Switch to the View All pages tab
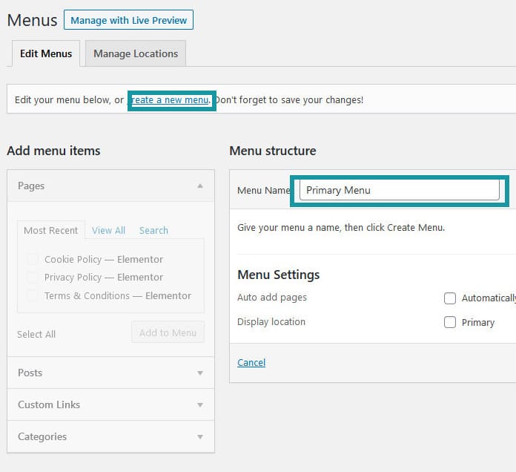This screenshot has height=472, width=516. (108, 230)
